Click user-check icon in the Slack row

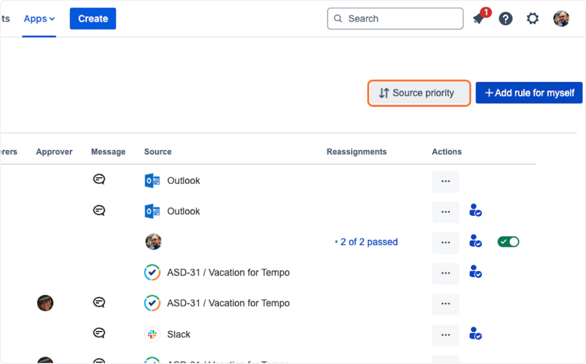click(475, 334)
